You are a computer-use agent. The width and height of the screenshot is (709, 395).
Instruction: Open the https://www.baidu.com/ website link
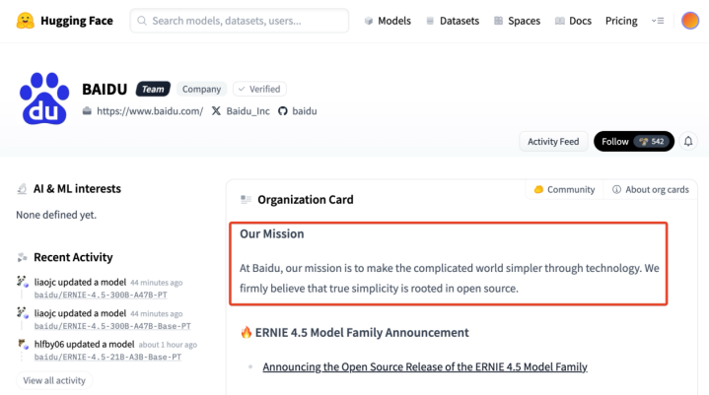click(149, 111)
